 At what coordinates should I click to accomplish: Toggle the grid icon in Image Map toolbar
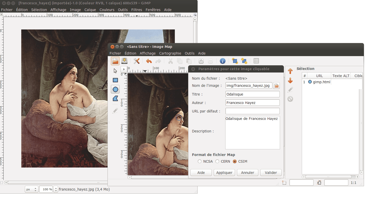(x=256, y=61)
